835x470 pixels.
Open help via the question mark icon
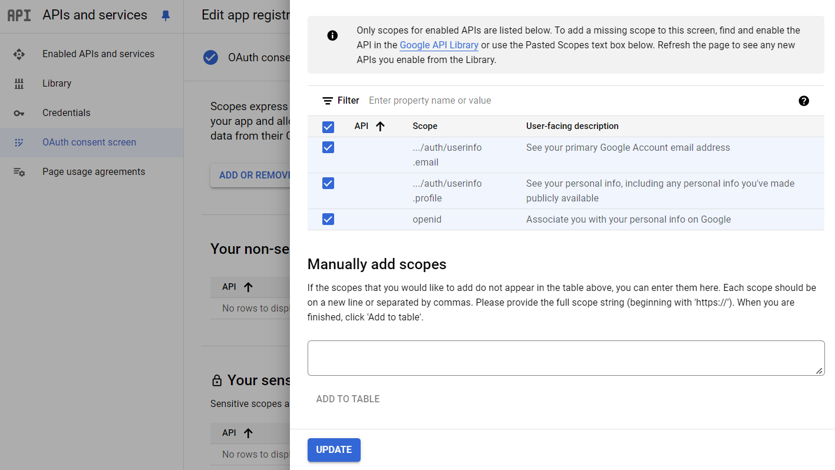pyautogui.click(x=804, y=101)
